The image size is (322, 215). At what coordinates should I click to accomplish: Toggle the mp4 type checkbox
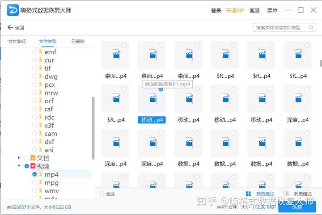(34, 174)
